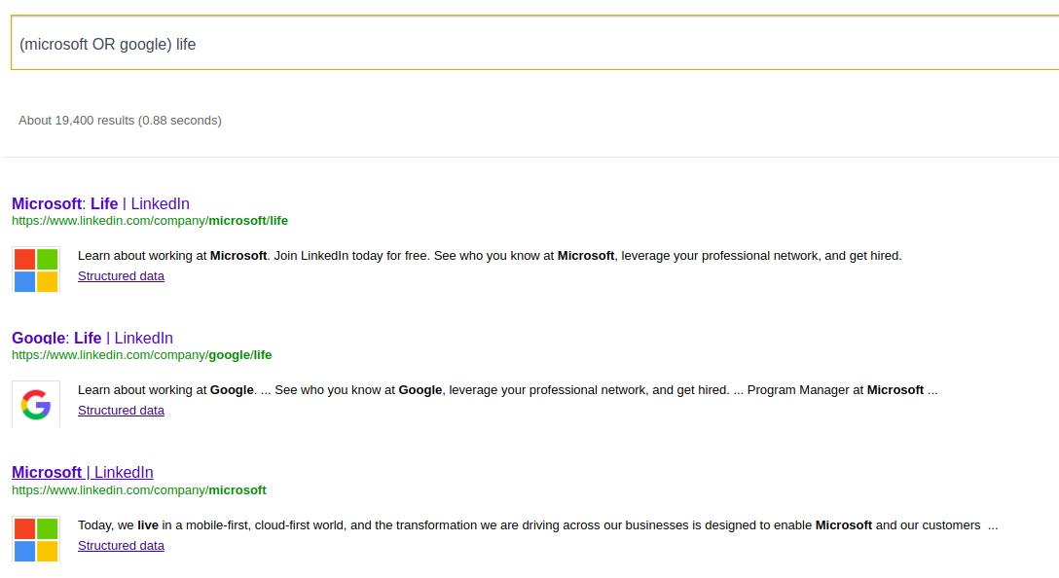Open the "Microsoft | LinkedIn" result title
This screenshot has height=578, width=1059.
click(x=83, y=472)
